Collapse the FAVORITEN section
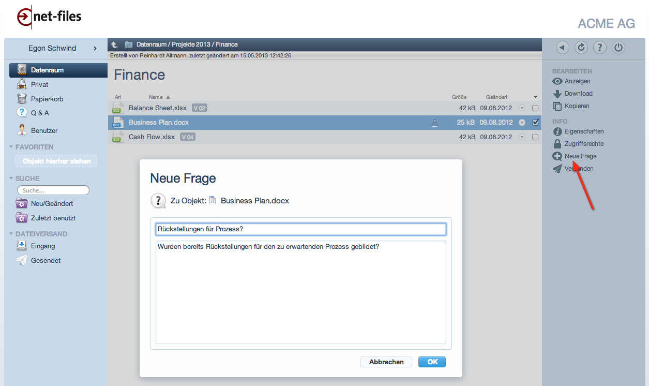 pos(12,147)
